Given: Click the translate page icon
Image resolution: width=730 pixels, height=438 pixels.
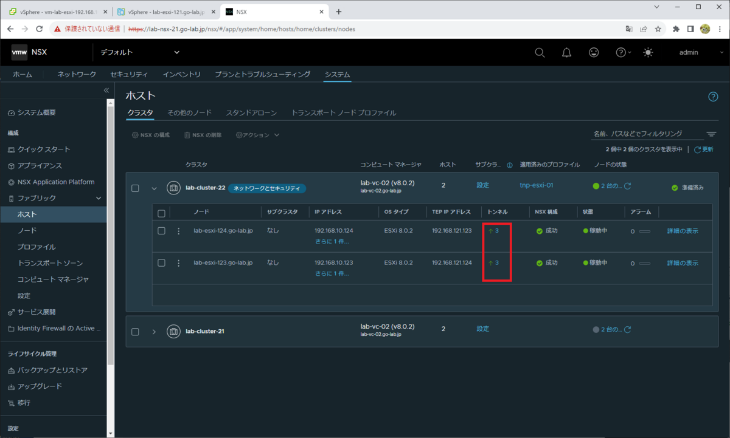Looking at the screenshot, I should tap(629, 29).
